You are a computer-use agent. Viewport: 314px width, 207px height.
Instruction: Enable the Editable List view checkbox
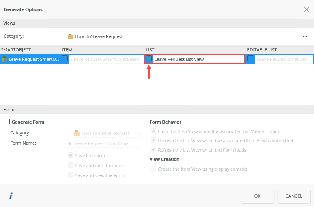tap(250, 58)
